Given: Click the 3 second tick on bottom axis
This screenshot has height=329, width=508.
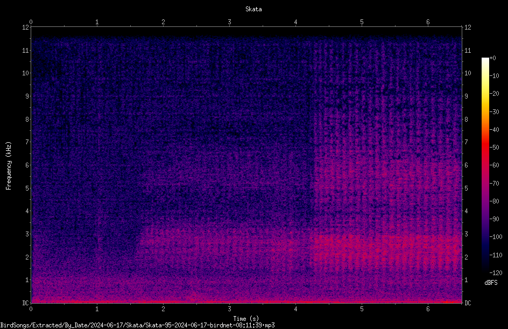Looking at the screenshot, I should coord(229,309).
